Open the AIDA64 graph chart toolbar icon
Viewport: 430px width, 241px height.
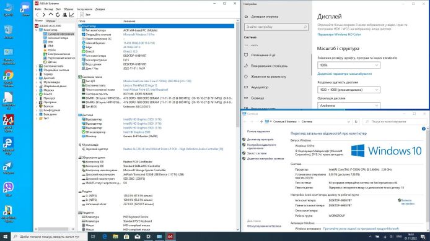pyautogui.click(x=72, y=15)
